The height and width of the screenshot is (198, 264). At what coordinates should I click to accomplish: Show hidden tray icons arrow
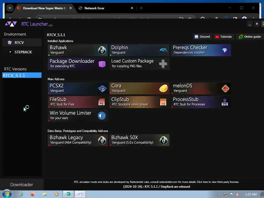219,194
